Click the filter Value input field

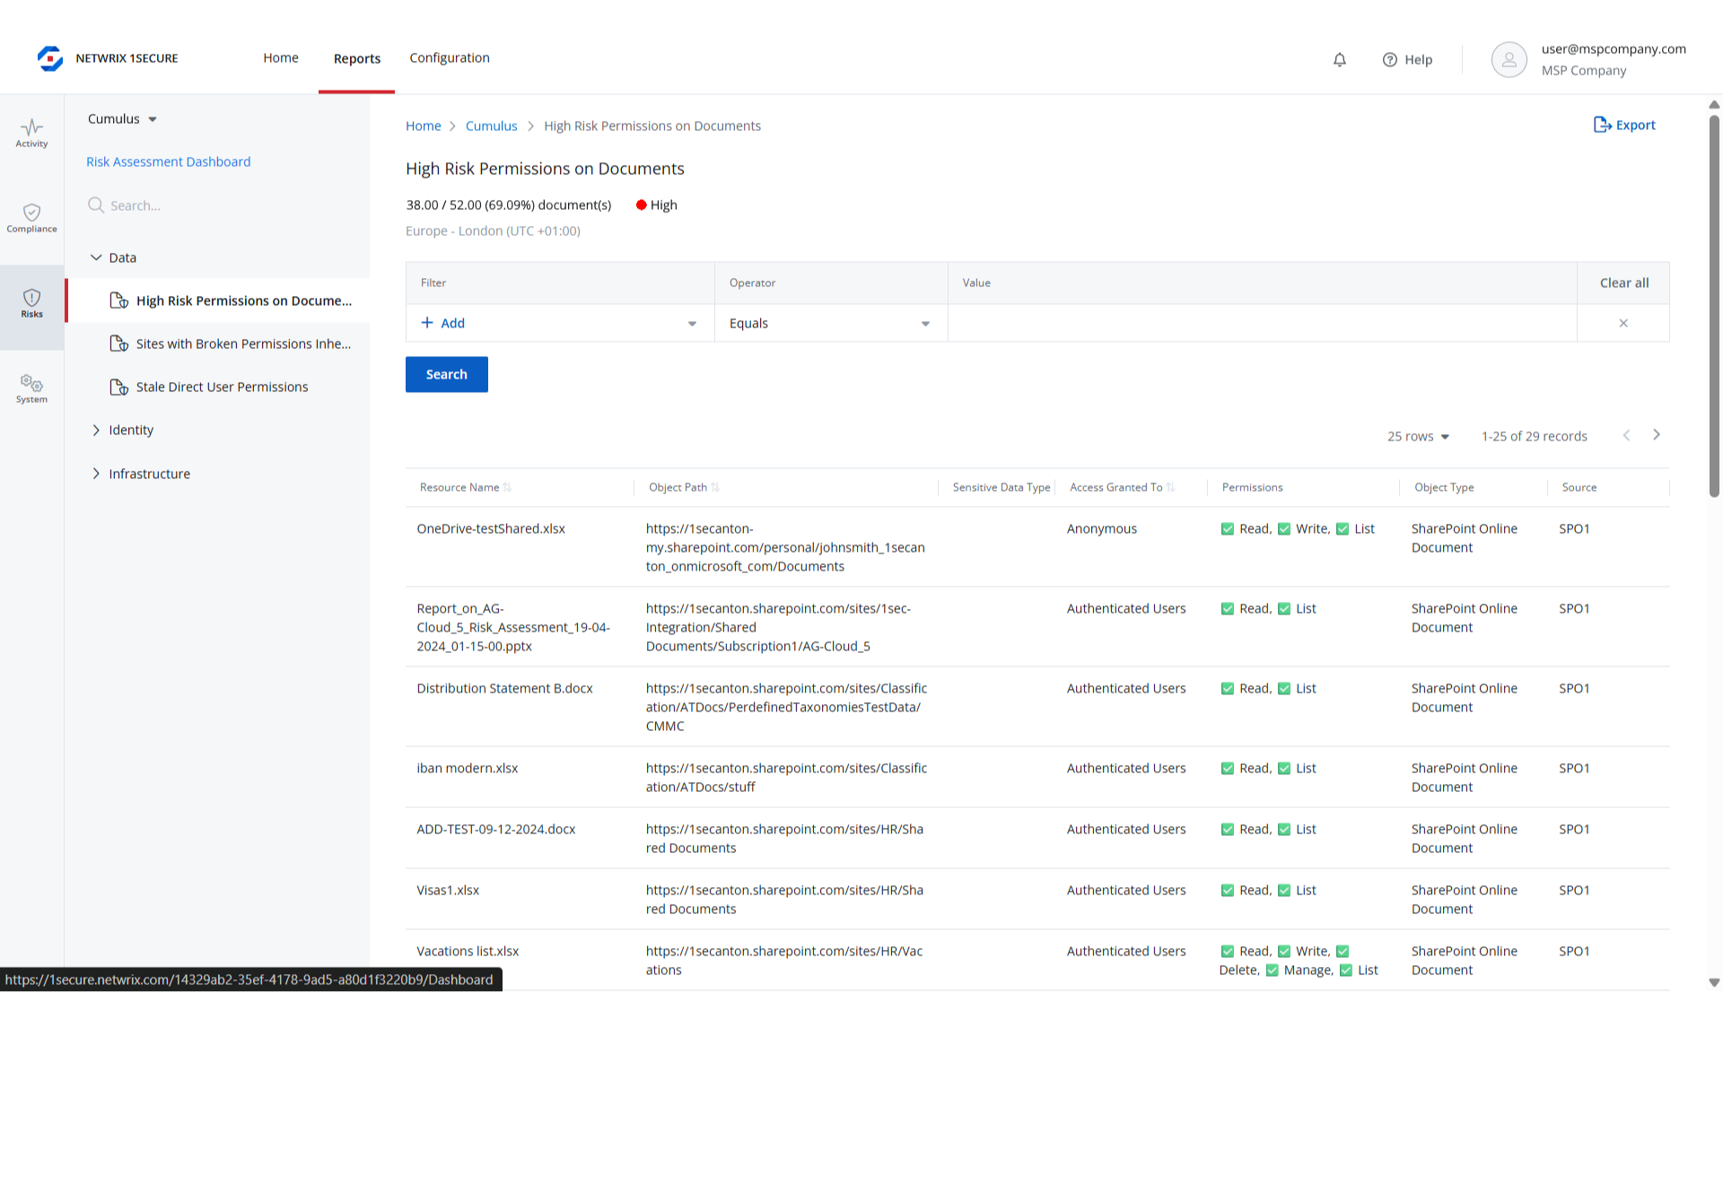(1262, 323)
